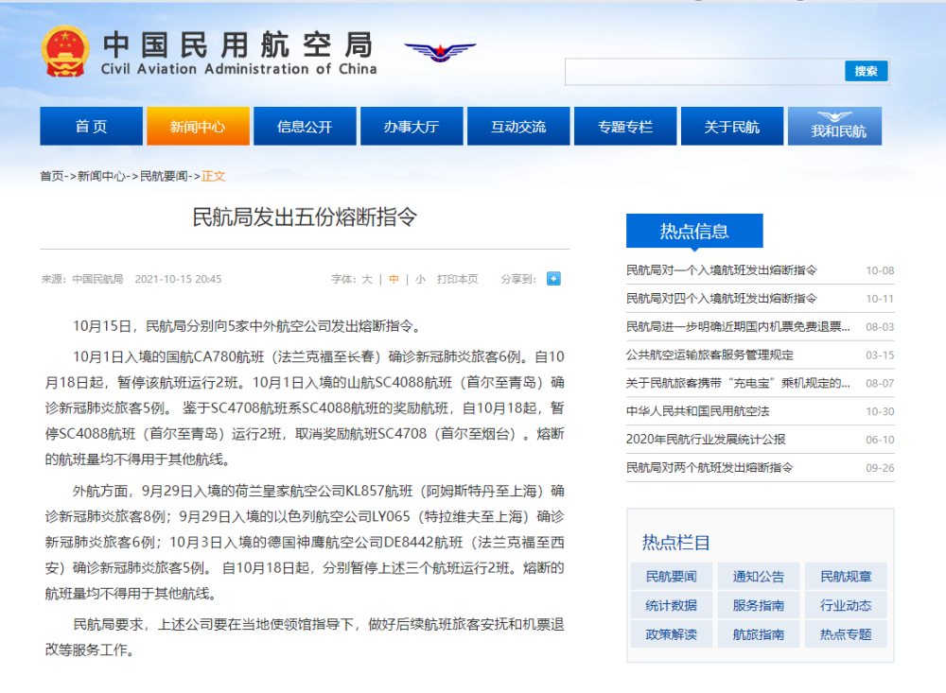Click the blue share plus icon
Screen dimensions: 946x693
tap(553, 279)
